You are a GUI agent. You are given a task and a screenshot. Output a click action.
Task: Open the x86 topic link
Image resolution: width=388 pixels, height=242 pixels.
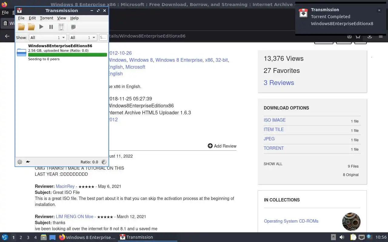[209, 60]
